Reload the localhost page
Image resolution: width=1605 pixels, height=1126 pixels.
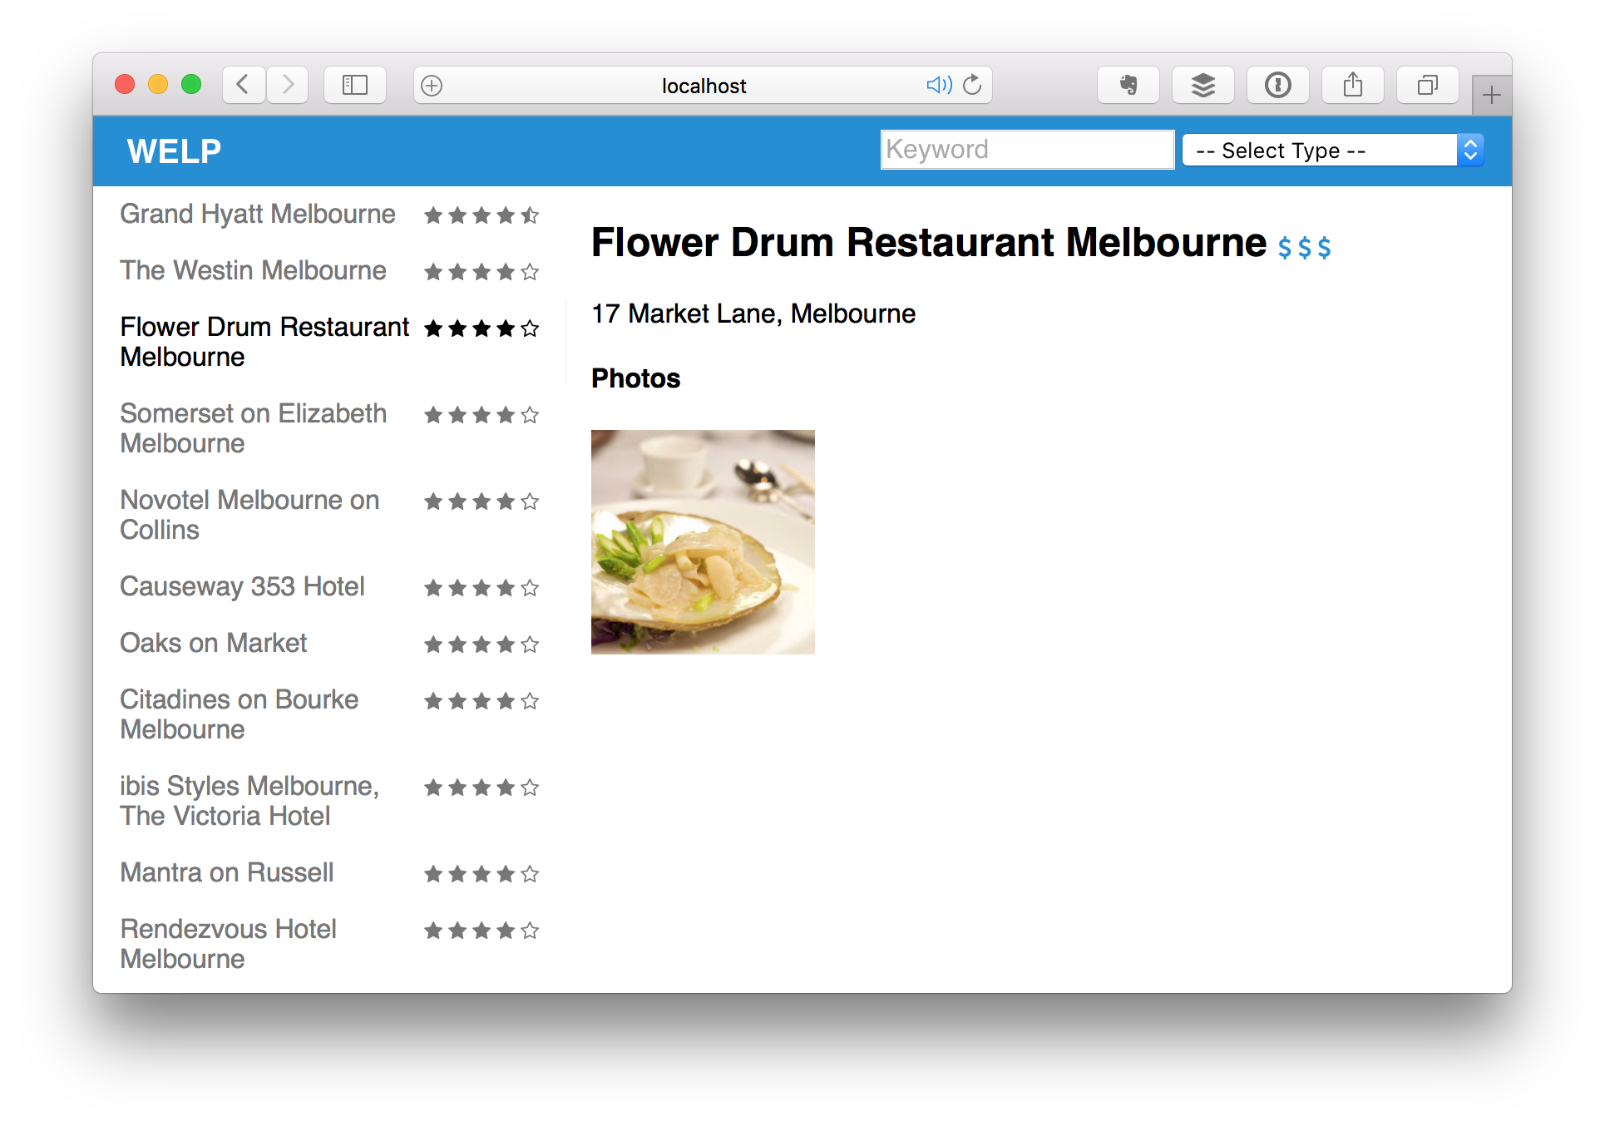coord(972,85)
